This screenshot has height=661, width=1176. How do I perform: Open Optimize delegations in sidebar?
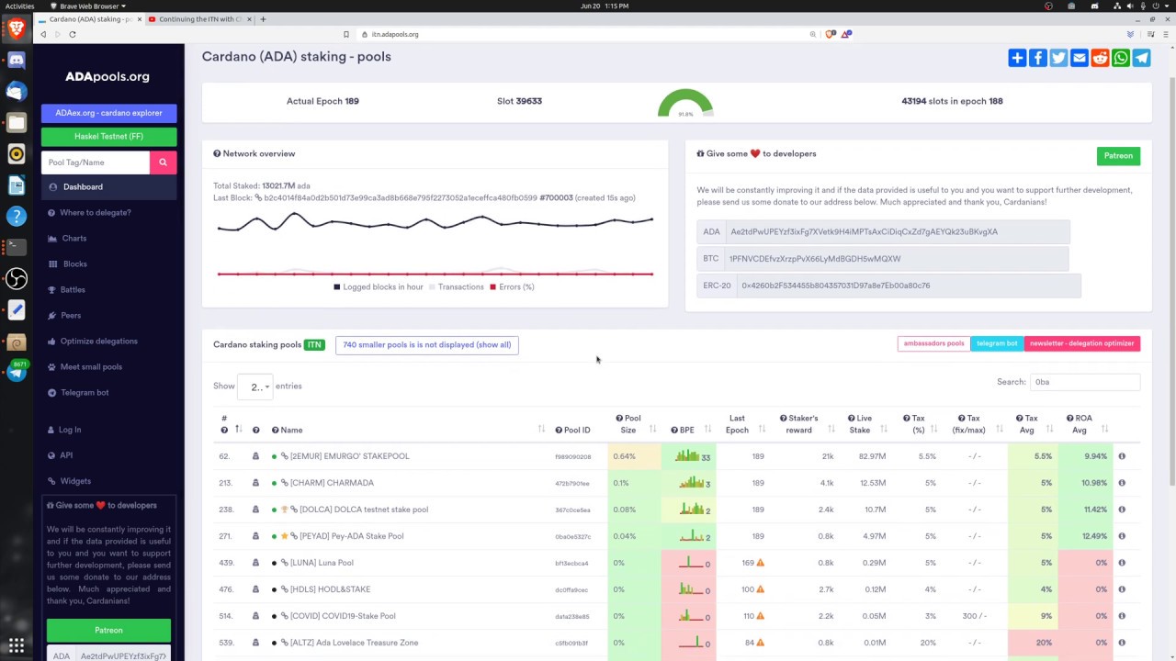point(98,342)
